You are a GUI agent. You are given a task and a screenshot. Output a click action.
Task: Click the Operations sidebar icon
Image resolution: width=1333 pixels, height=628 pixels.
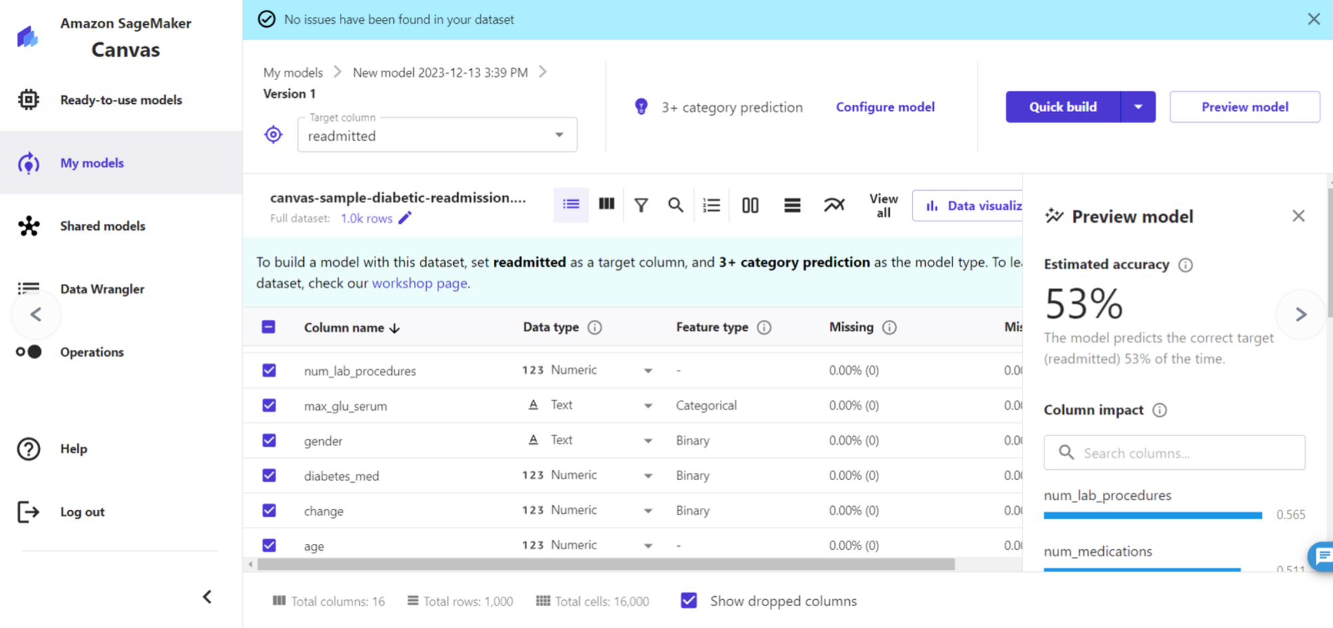click(x=29, y=351)
